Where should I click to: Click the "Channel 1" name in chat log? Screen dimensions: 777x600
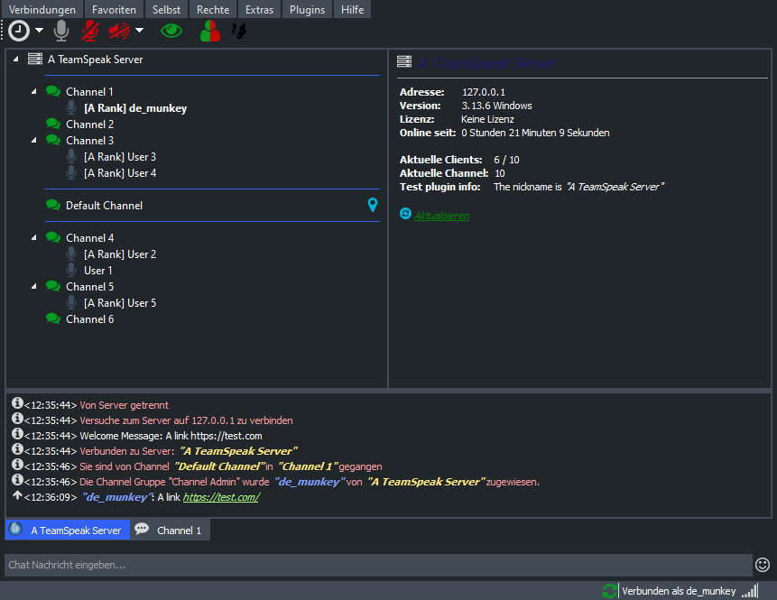307,466
